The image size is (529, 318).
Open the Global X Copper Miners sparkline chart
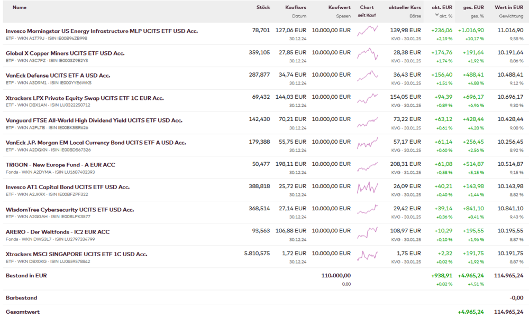pyautogui.click(x=367, y=53)
